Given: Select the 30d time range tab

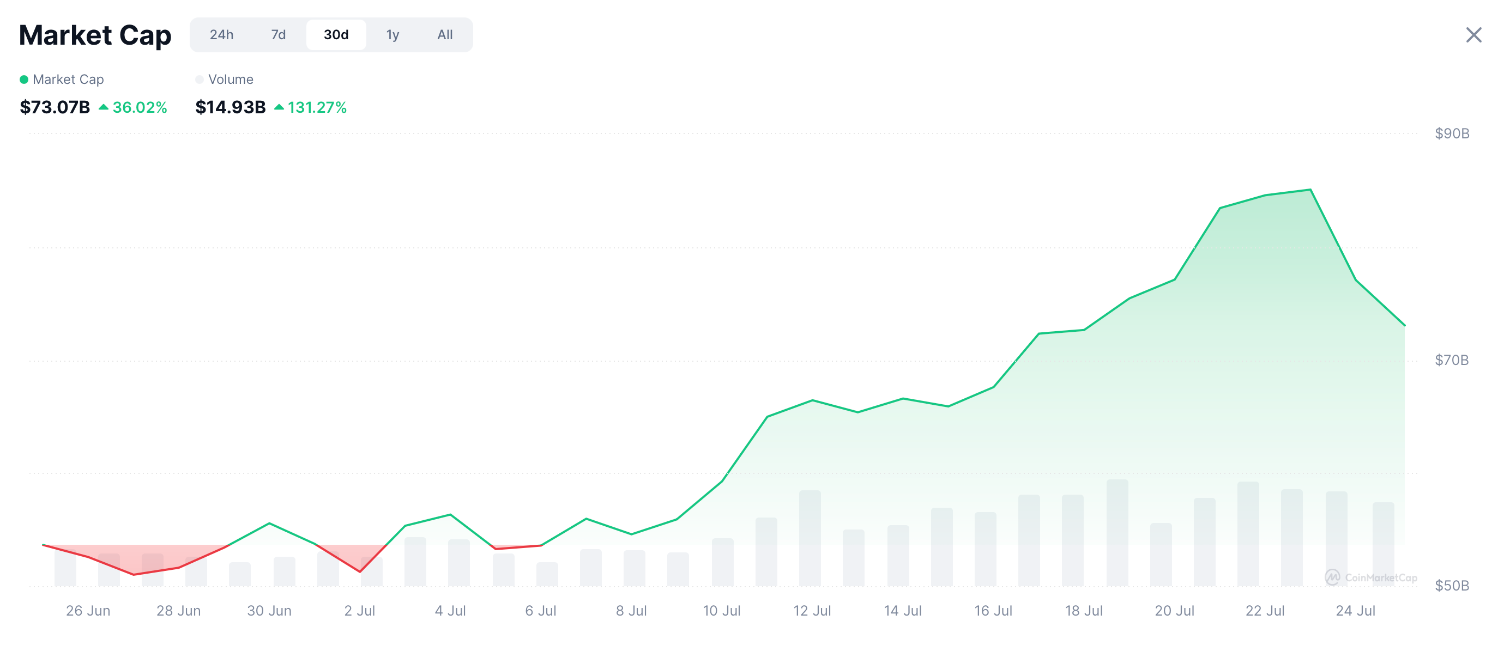Looking at the screenshot, I should (x=336, y=35).
